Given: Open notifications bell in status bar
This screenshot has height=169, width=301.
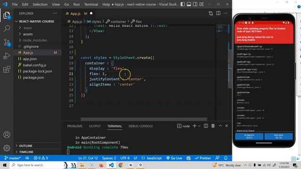Looking at the screenshot, I should pyautogui.click(x=226, y=158).
